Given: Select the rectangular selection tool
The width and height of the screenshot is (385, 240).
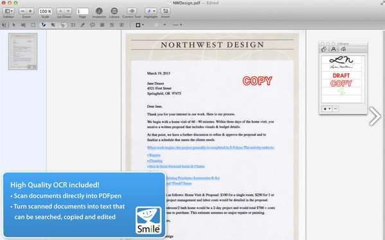Looking at the screenshot, I should (33, 25).
